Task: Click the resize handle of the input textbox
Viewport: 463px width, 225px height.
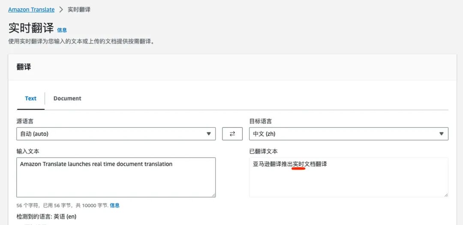Action: (213, 195)
